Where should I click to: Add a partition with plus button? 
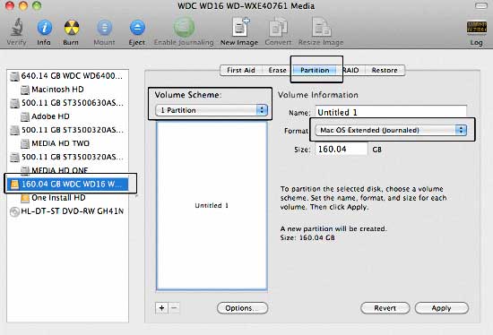coord(161,308)
